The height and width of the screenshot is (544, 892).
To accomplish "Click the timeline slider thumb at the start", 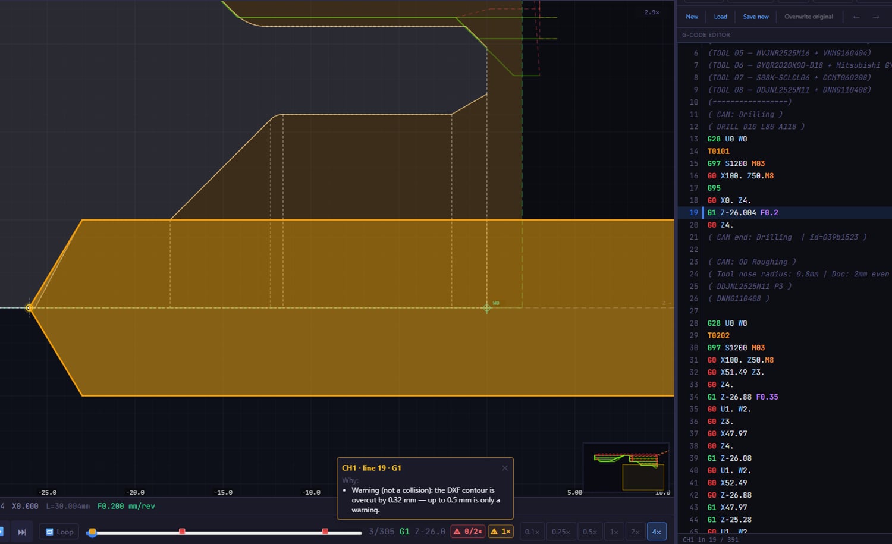I will pos(92,532).
